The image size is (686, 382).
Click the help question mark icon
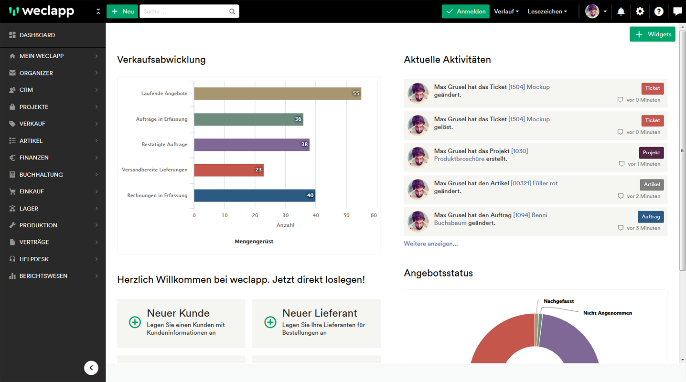click(659, 11)
